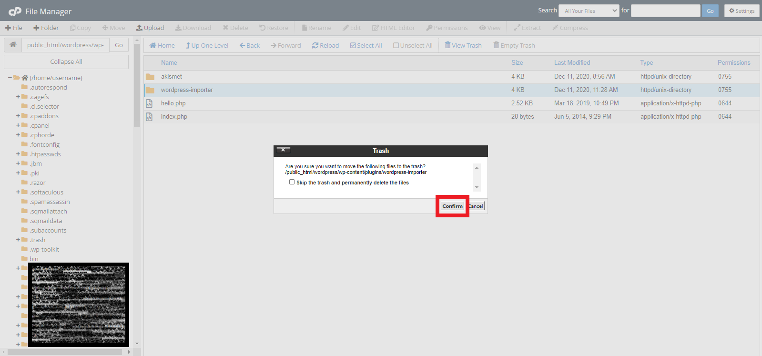Screen dimensions: 762x356
Task: Sort files by Last Modified column
Action: point(572,62)
